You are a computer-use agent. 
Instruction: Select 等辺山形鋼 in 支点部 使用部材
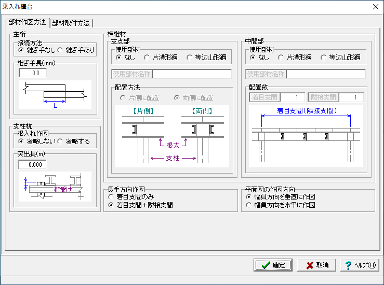click(x=206, y=58)
